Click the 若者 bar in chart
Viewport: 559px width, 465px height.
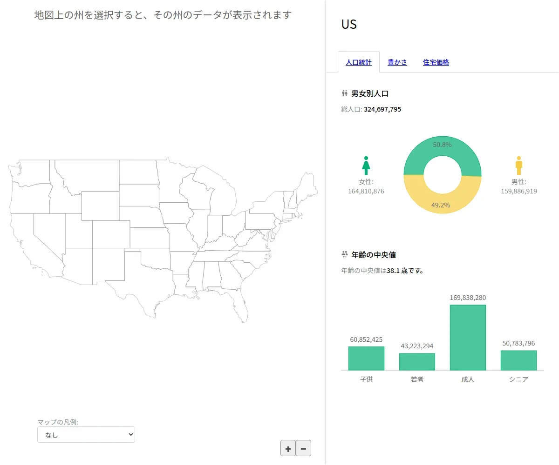[x=417, y=362]
